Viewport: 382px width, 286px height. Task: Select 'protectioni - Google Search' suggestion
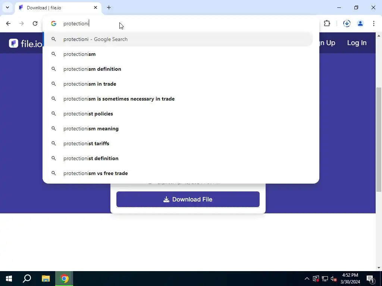tap(178, 39)
